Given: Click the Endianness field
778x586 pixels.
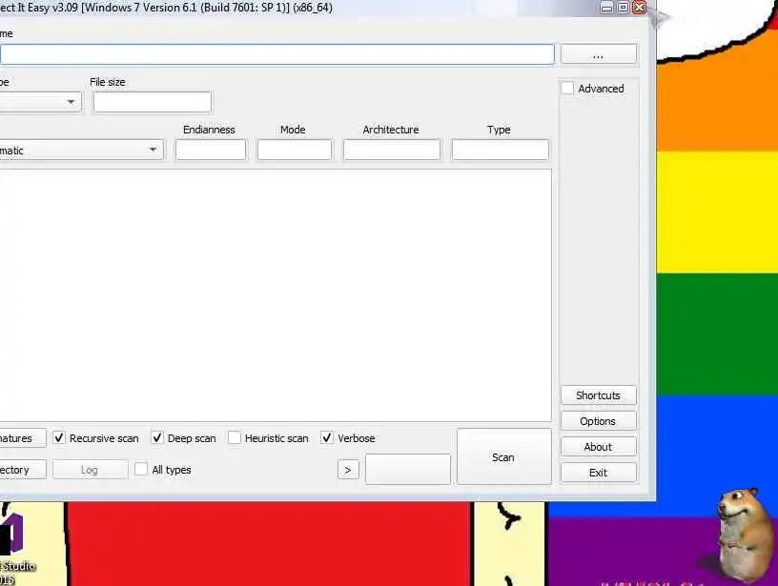Looking at the screenshot, I should click(211, 150).
